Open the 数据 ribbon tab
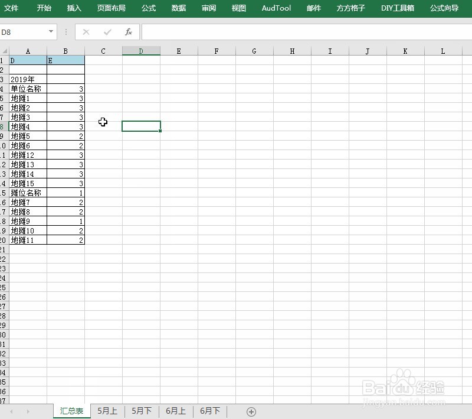This screenshot has width=472, height=419. pos(179,8)
